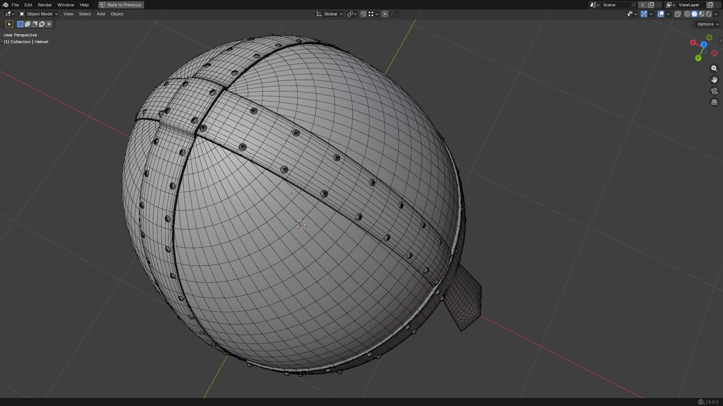Screen dimensions: 723x406
Task: Click the Blender logo menu icon
Action: click(5, 5)
